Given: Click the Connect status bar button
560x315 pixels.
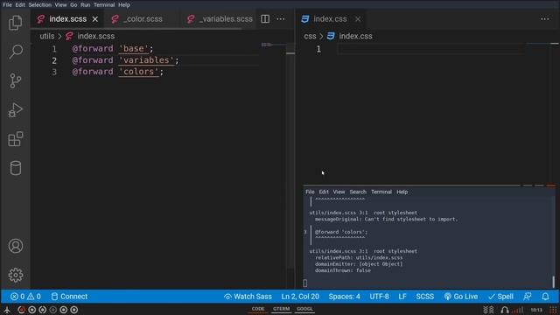Looking at the screenshot, I should tap(69, 297).
